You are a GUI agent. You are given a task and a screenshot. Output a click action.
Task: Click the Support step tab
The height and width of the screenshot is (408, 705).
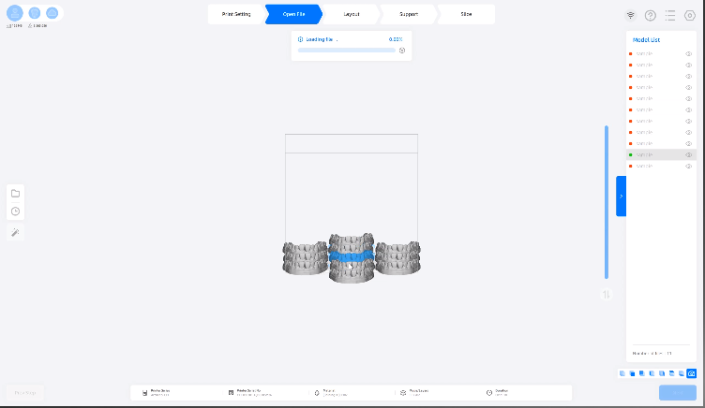pos(408,14)
